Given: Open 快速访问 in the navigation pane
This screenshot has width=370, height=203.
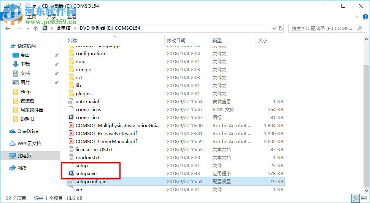Looking at the screenshot, I should (x=27, y=46).
